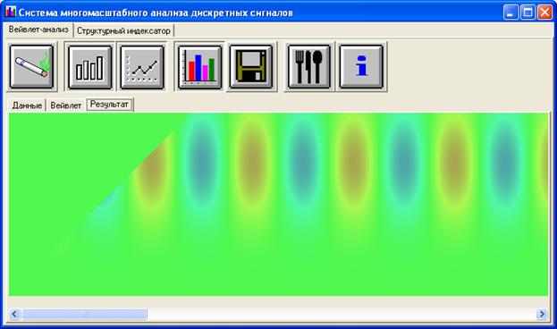
Task: Open the line graph plot button
Action: point(142,67)
